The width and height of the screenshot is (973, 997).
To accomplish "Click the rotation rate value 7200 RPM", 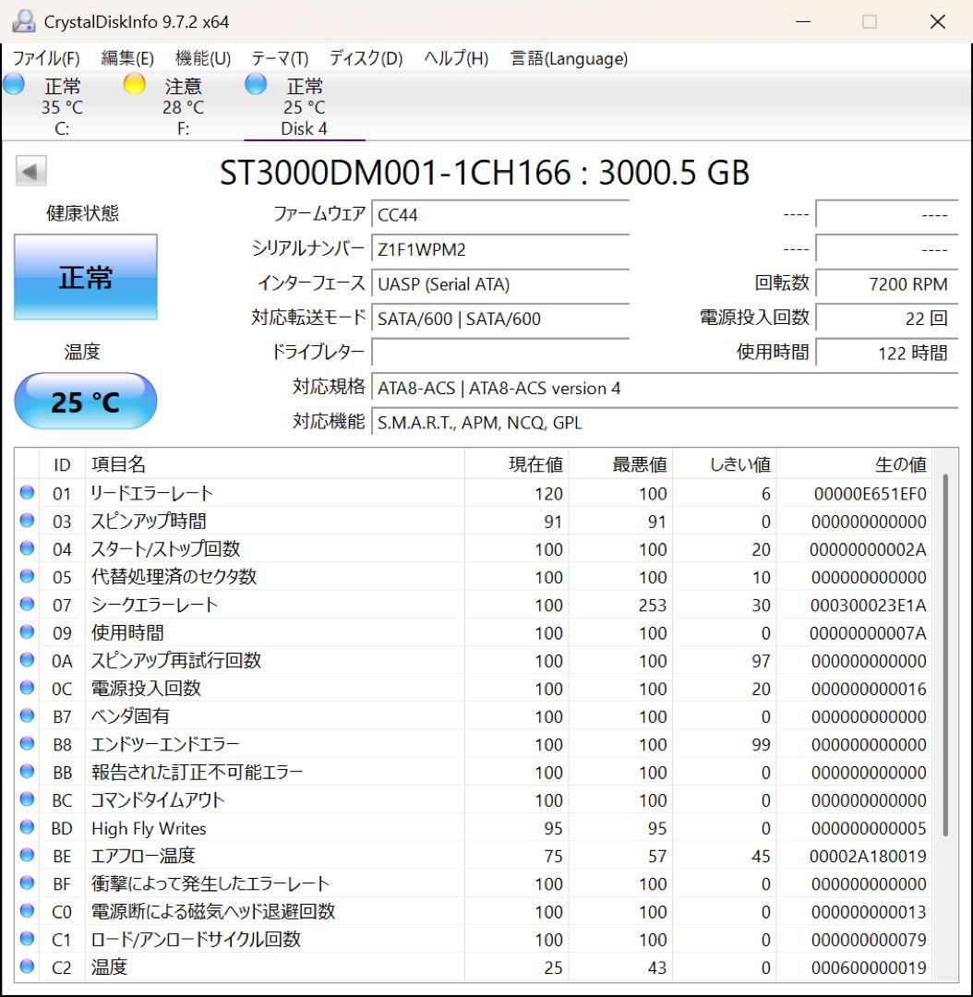I will point(887,283).
